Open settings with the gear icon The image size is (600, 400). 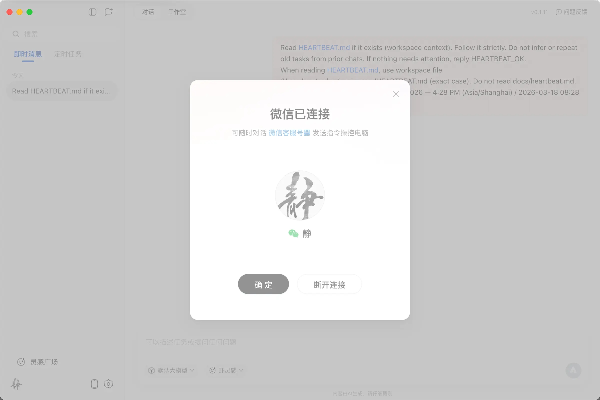pos(108,384)
